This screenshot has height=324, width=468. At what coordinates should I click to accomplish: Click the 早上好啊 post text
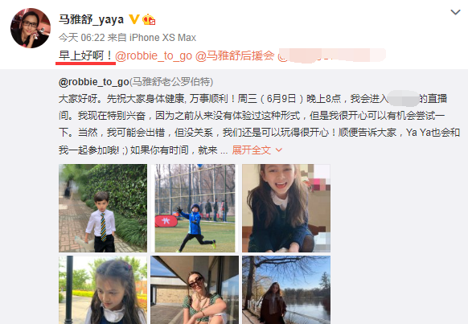click(x=85, y=55)
